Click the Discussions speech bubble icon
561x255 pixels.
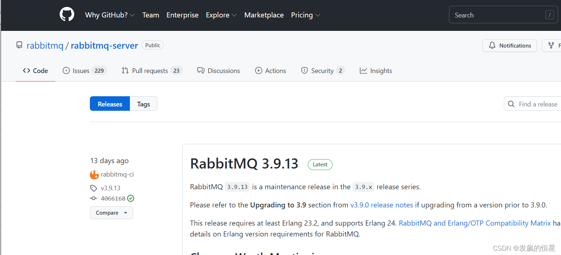pos(200,71)
